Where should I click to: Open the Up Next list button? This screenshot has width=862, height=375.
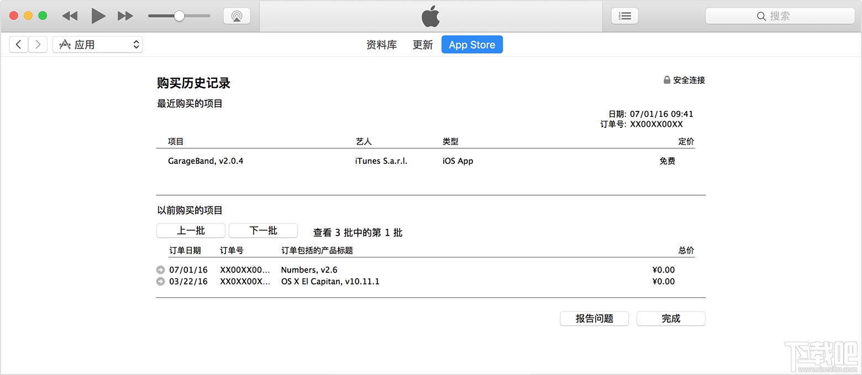click(625, 16)
